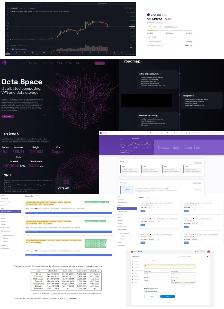
Task: Click info icon beside 24 Hour Trading Vol
Action: [x=160, y=41]
